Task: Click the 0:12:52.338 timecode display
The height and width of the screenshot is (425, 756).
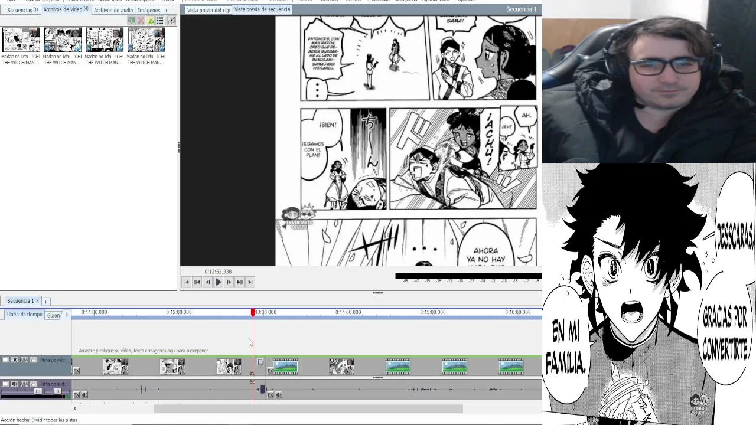Action: click(218, 272)
